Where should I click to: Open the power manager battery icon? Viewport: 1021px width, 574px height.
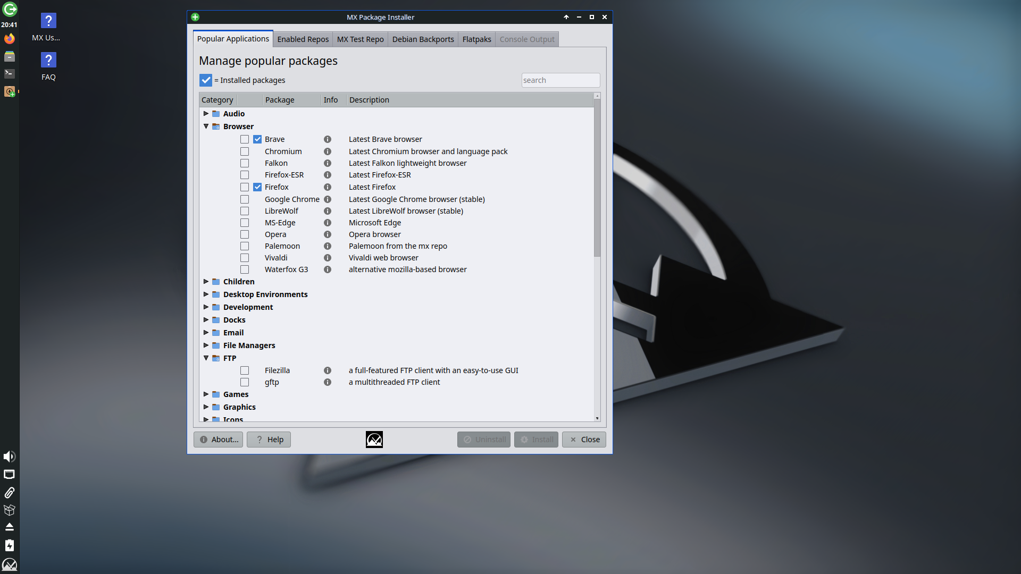(x=10, y=545)
